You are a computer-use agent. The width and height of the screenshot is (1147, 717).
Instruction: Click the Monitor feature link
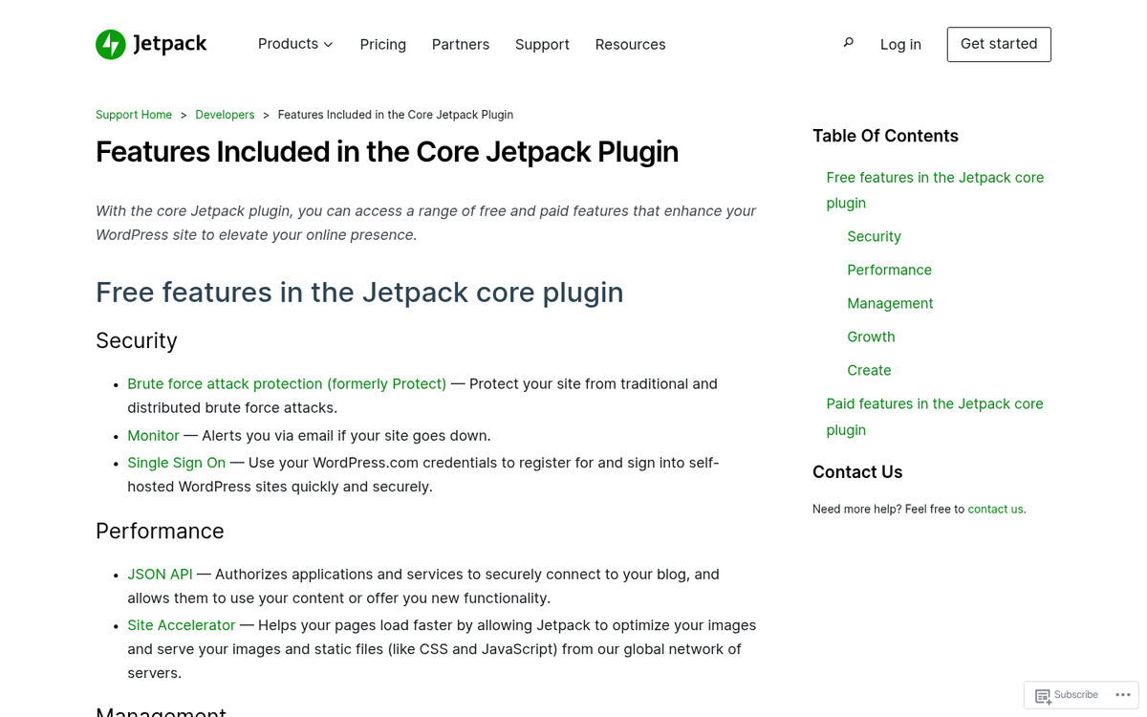coord(153,435)
